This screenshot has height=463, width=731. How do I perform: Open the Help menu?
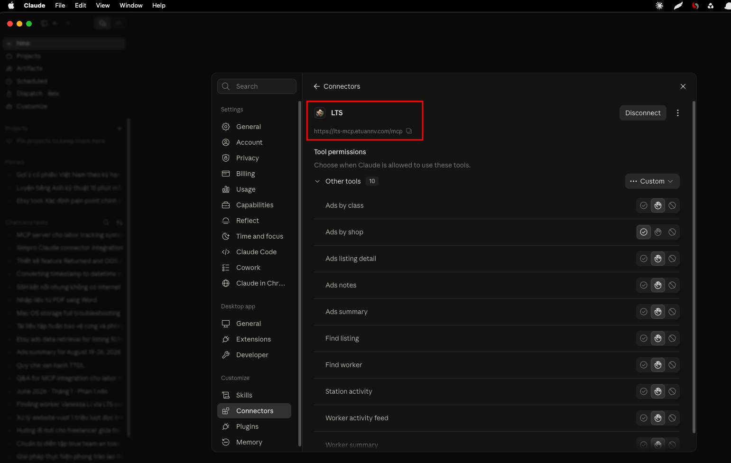coord(159,6)
